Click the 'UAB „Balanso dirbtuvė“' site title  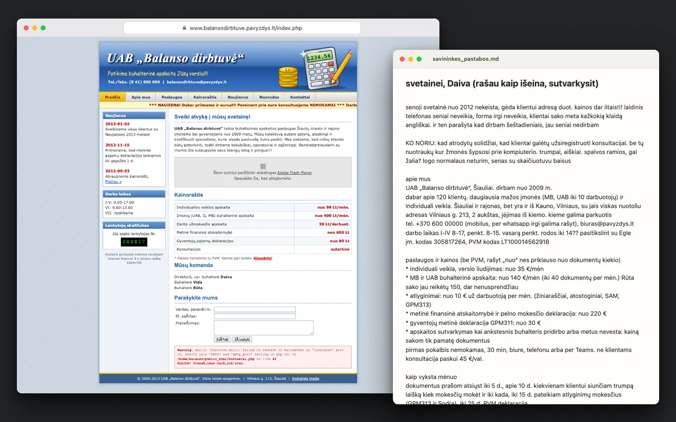pyautogui.click(x=175, y=58)
